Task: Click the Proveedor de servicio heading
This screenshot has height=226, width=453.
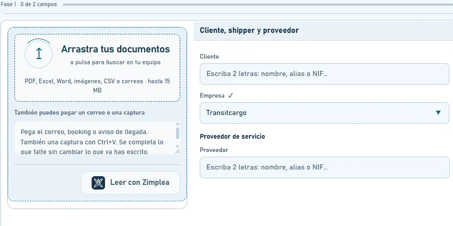Action: tap(232, 136)
